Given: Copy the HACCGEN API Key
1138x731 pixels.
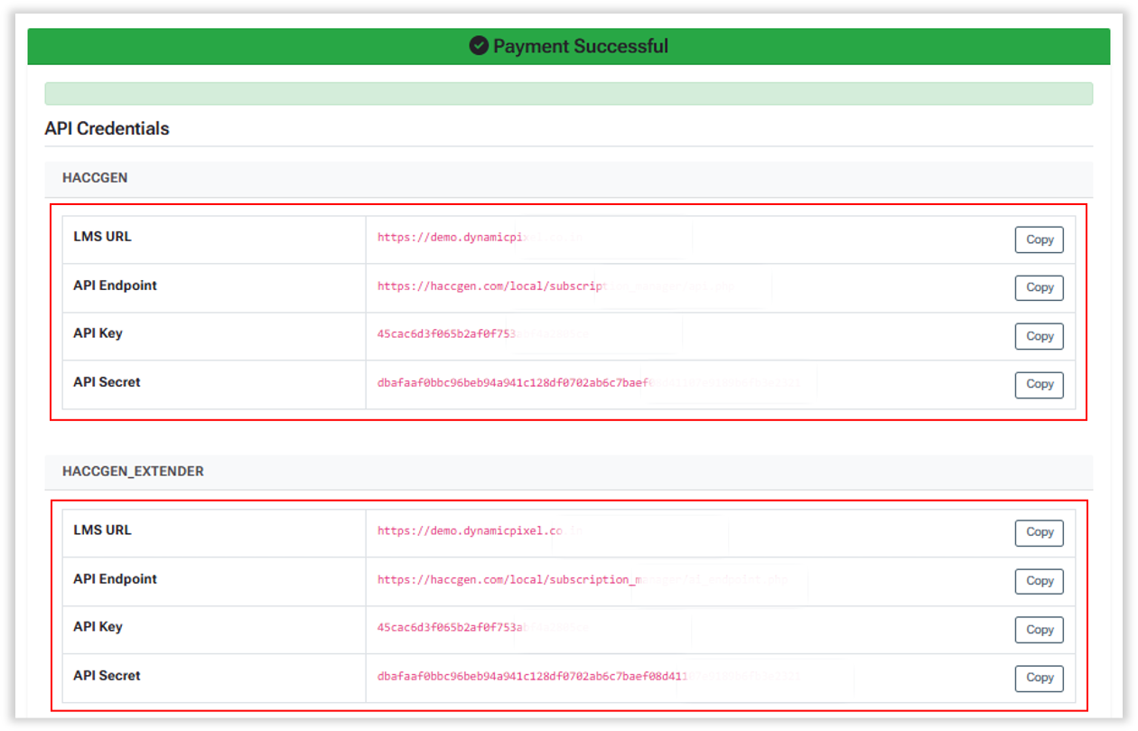Looking at the screenshot, I should [x=1040, y=336].
